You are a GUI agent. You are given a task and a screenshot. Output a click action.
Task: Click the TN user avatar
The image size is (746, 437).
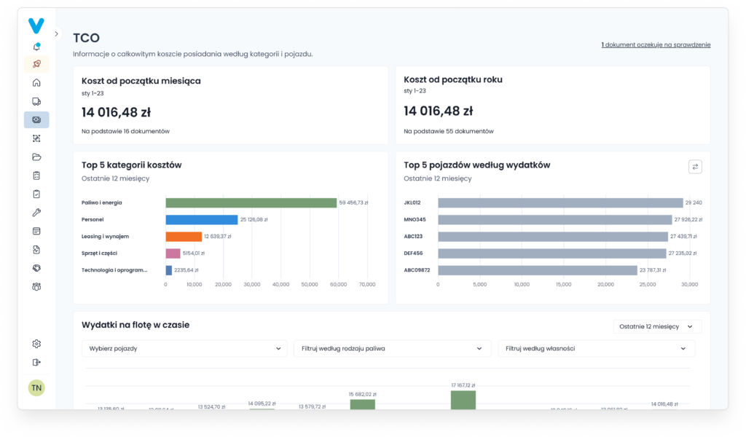(36, 388)
